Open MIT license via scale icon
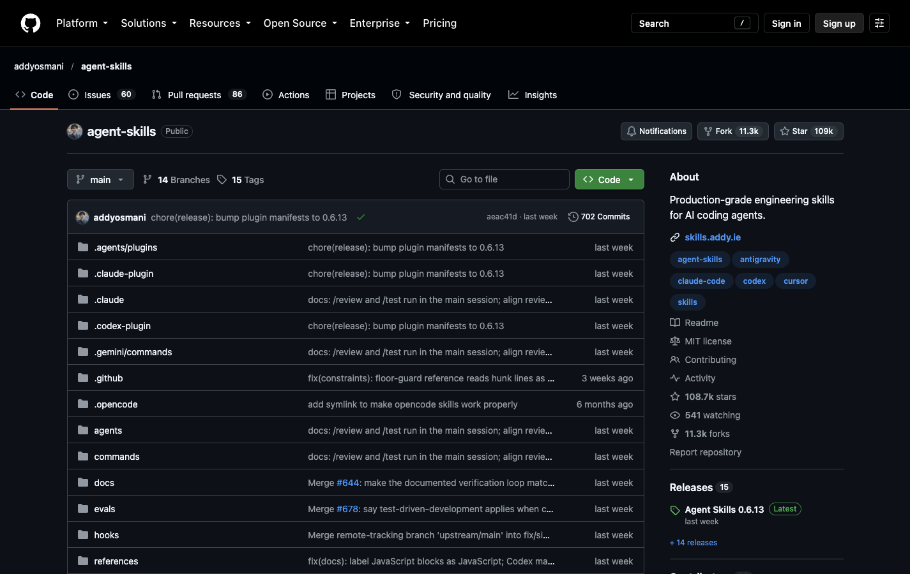This screenshot has height=574, width=910. (675, 341)
